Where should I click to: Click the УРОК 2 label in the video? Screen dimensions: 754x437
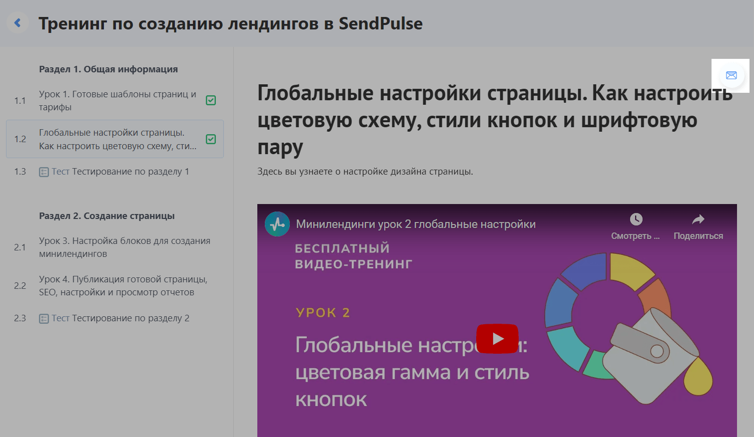coord(323,313)
